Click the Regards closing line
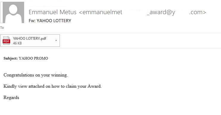 11,98
